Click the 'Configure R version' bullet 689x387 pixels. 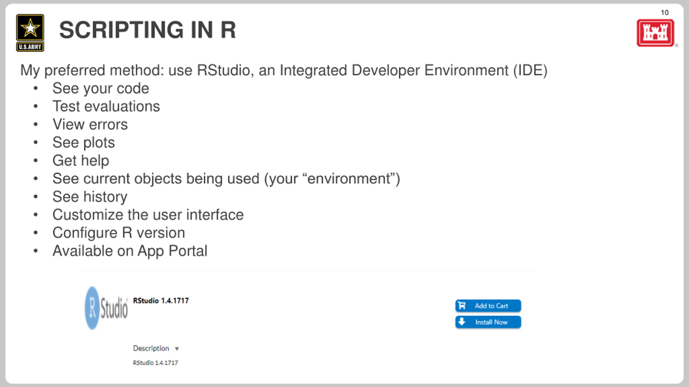pyautogui.click(x=119, y=233)
